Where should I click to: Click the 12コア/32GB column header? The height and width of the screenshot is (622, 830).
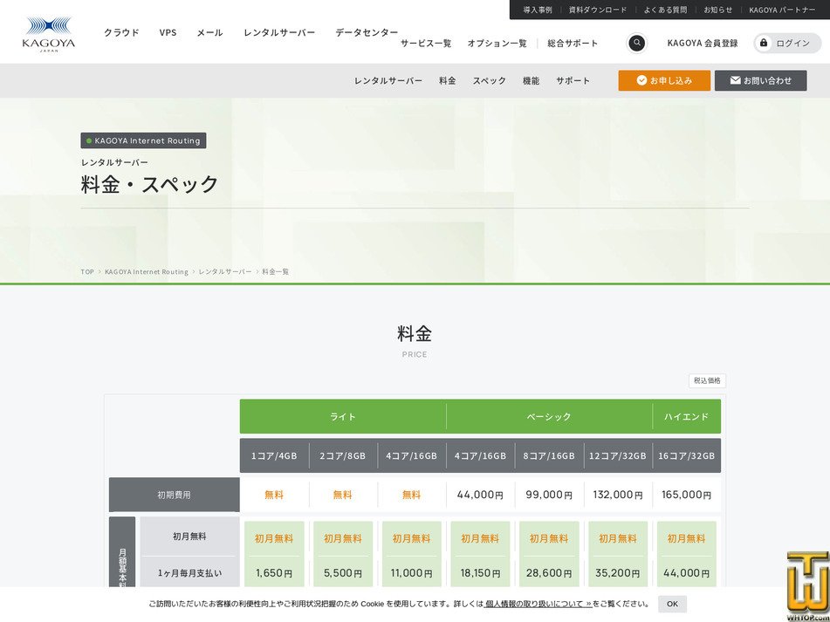(618, 455)
